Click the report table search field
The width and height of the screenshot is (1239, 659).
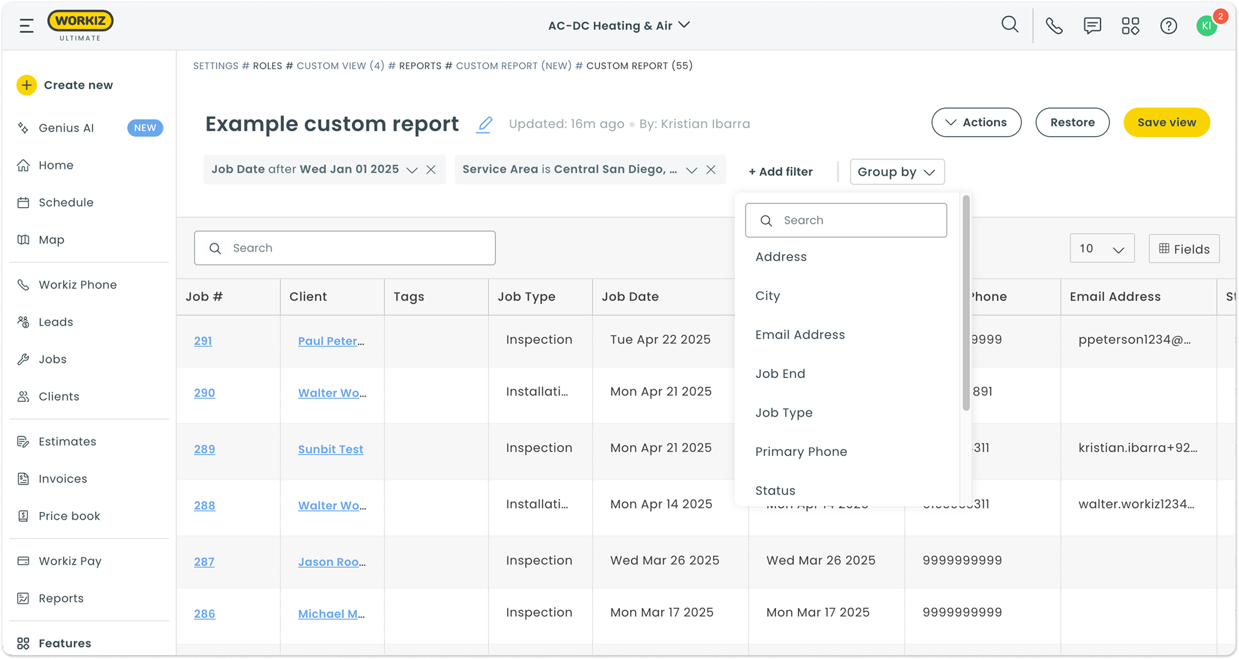coord(345,248)
